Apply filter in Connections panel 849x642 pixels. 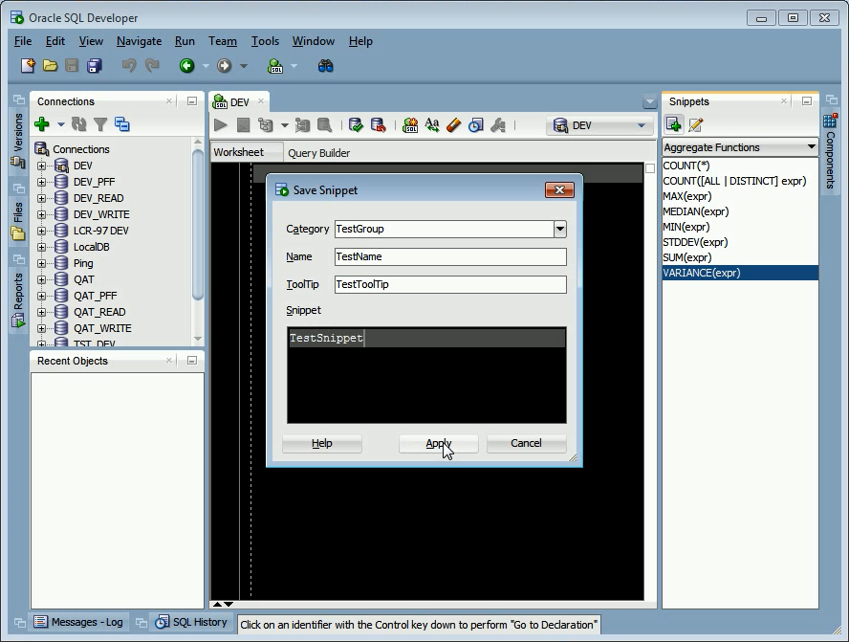coord(100,124)
